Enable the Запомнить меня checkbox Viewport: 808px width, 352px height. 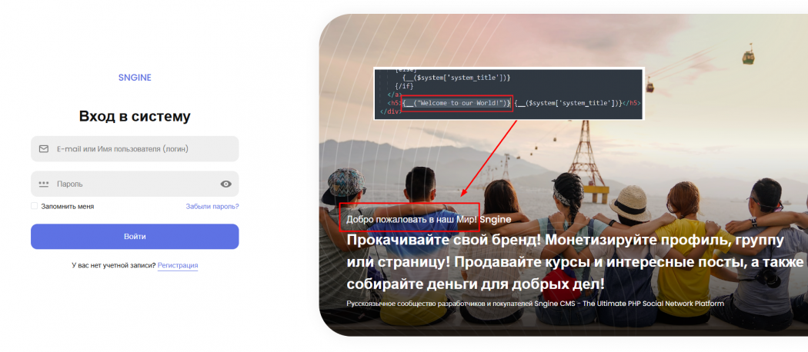pos(34,206)
